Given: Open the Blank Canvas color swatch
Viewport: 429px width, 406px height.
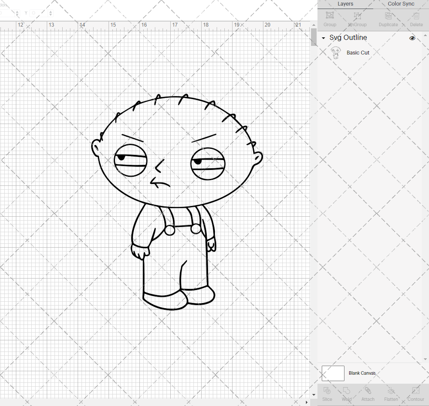Looking at the screenshot, I should [x=333, y=373].
